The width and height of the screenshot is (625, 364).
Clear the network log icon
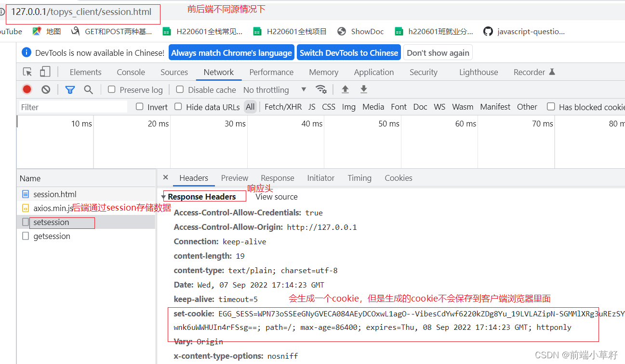[x=46, y=89]
